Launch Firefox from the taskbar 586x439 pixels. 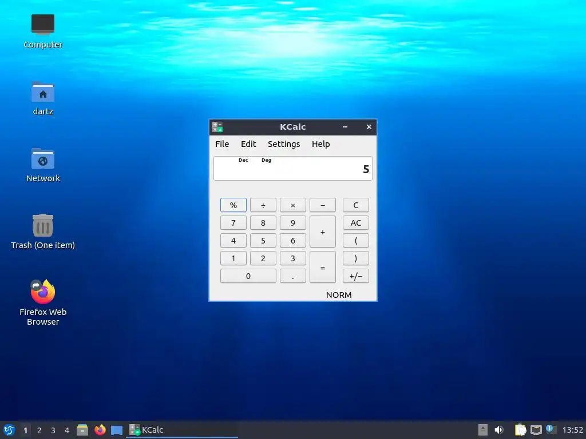tap(100, 430)
